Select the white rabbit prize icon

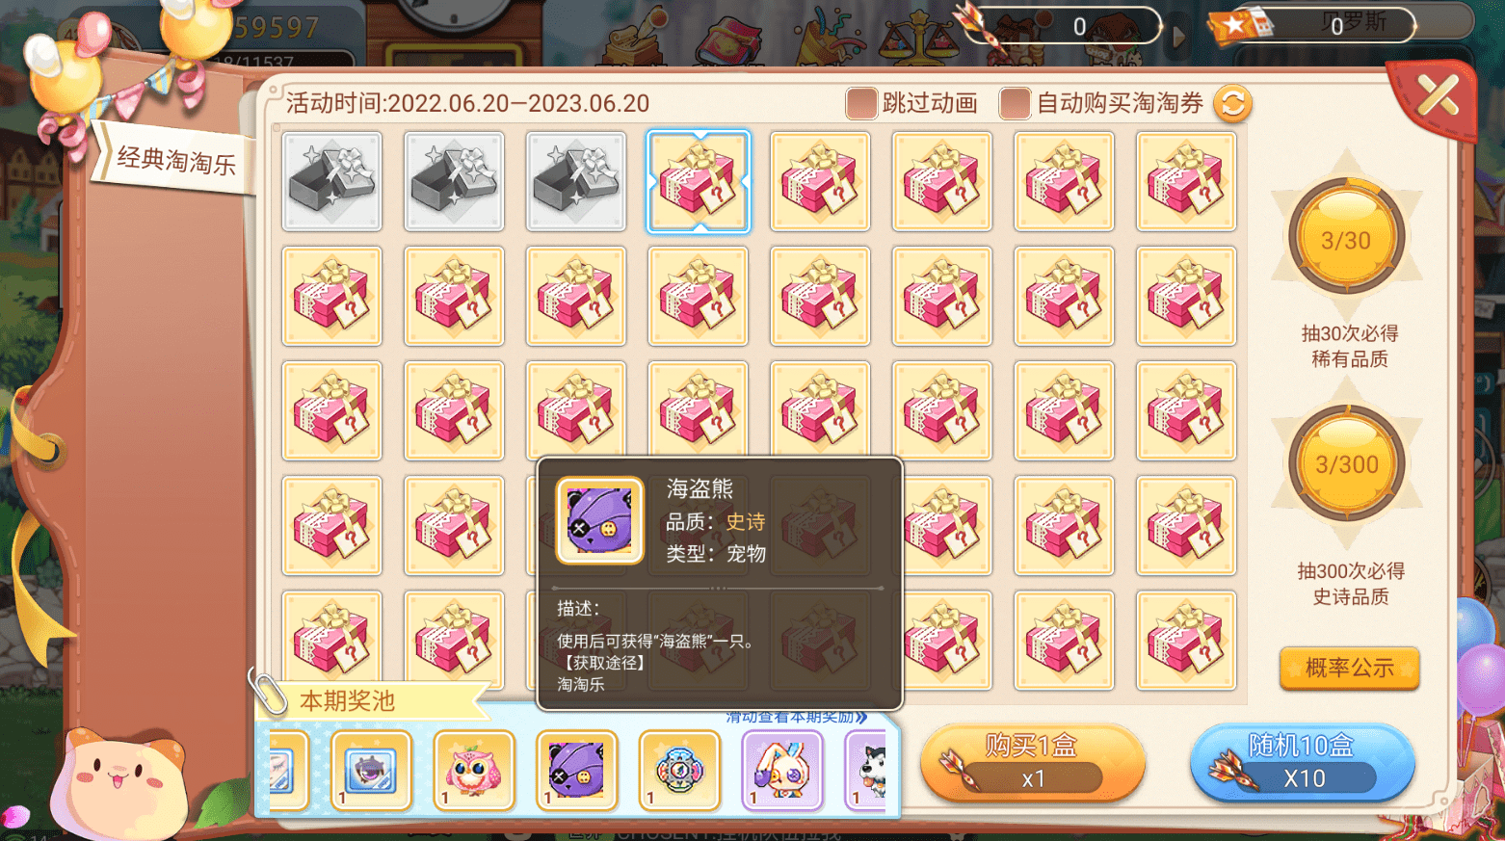(782, 771)
